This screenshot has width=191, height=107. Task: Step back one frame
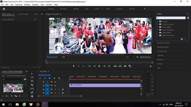point(95,66)
